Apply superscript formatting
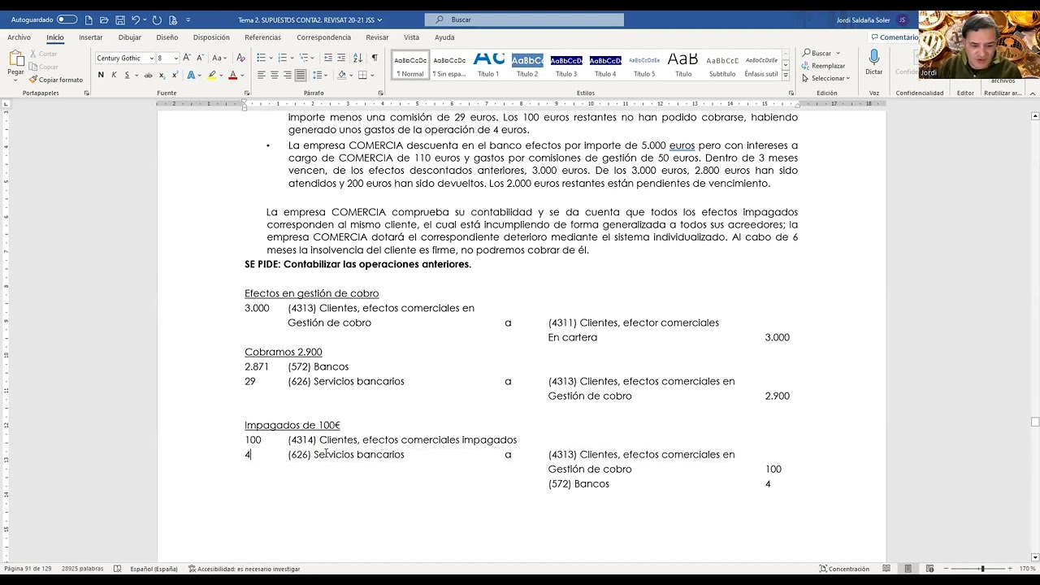 174,75
